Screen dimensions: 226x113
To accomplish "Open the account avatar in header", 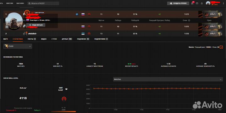I will pos(208,3).
